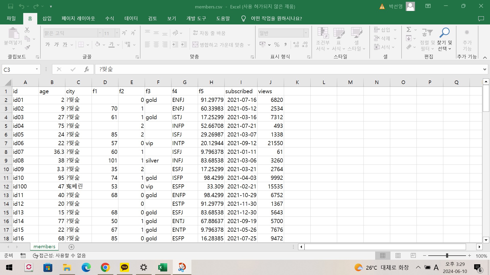Click the font color swatch
Viewport: 490px width, 275px height.
[112, 45]
